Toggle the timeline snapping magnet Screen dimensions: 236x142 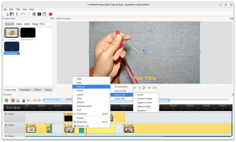tap(12, 100)
